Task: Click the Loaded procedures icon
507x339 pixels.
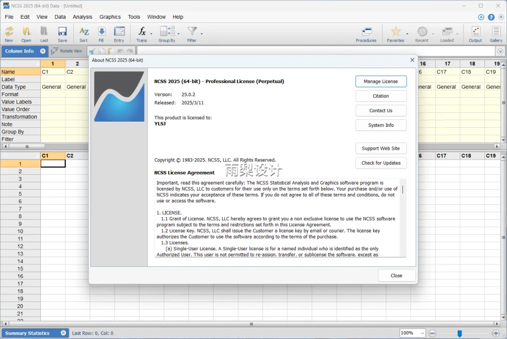Action: (x=447, y=34)
